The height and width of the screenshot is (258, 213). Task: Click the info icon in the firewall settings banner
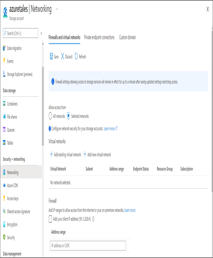(53, 82)
